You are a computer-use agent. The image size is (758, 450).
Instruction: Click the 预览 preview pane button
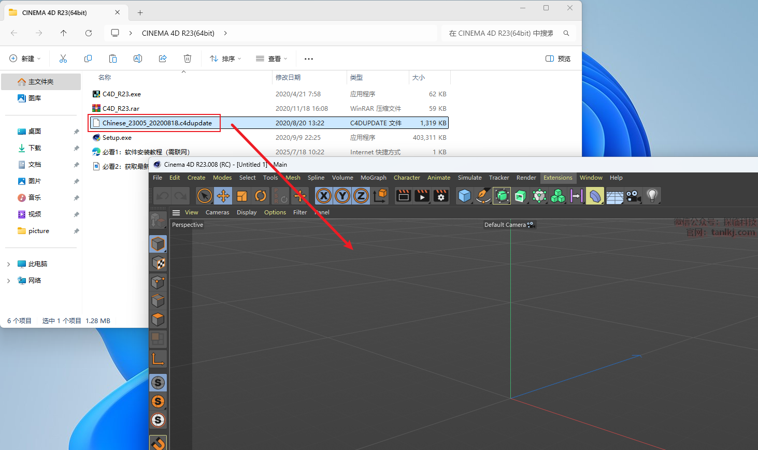click(x=558, y=59)
